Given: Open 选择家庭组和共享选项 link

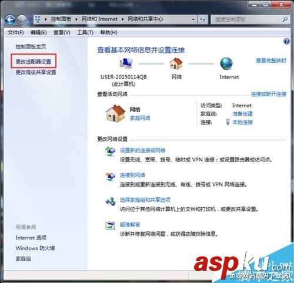Looking at the screenshot, I should coord(145,200).
